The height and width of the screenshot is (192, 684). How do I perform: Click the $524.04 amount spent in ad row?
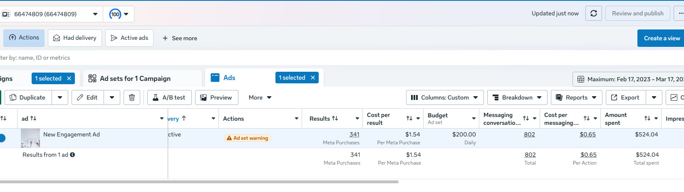click(x=647, y=134)
